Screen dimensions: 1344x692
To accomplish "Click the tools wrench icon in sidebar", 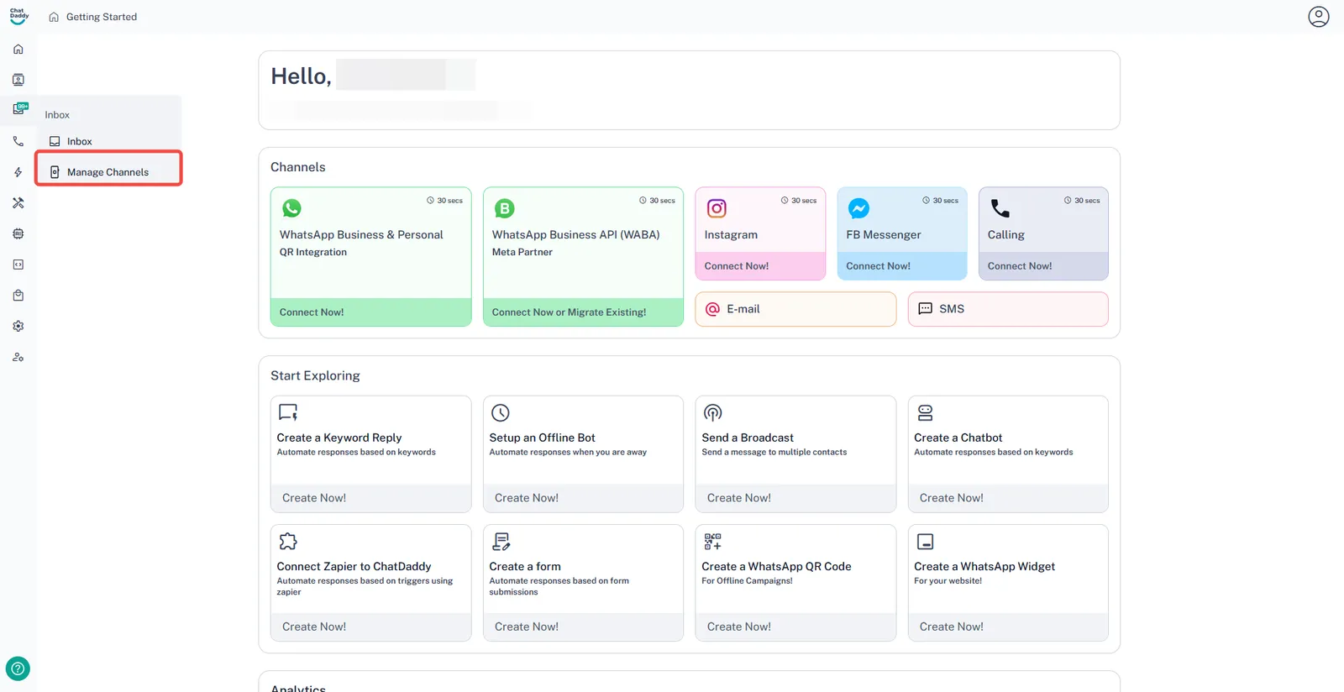I will pyautogui.click(x=18, y=203).
